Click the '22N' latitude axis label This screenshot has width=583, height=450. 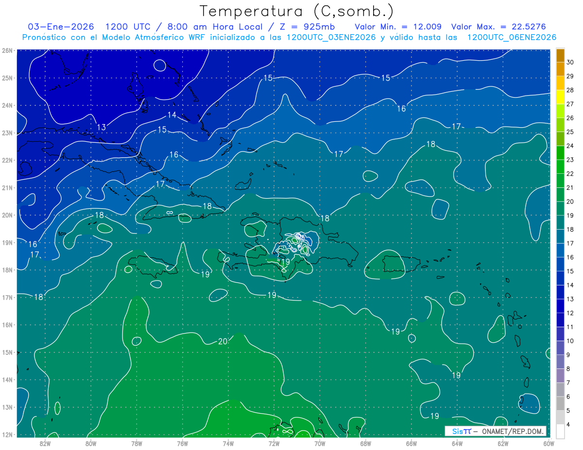(7, 160)
